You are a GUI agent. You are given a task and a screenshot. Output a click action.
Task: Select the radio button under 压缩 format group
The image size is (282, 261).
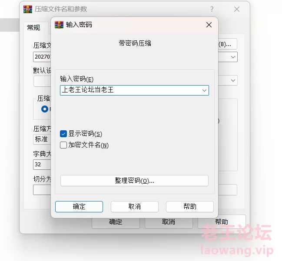[45, 109]
